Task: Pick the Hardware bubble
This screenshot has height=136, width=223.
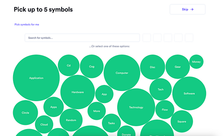Action: coord(78,92)
